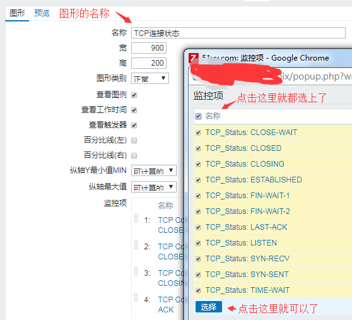Click the 宽 width input field
352x320 pixels.
[x=149, y=48]
